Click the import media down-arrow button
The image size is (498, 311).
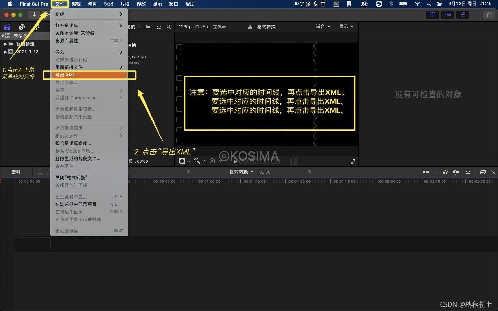coord(34,15)
